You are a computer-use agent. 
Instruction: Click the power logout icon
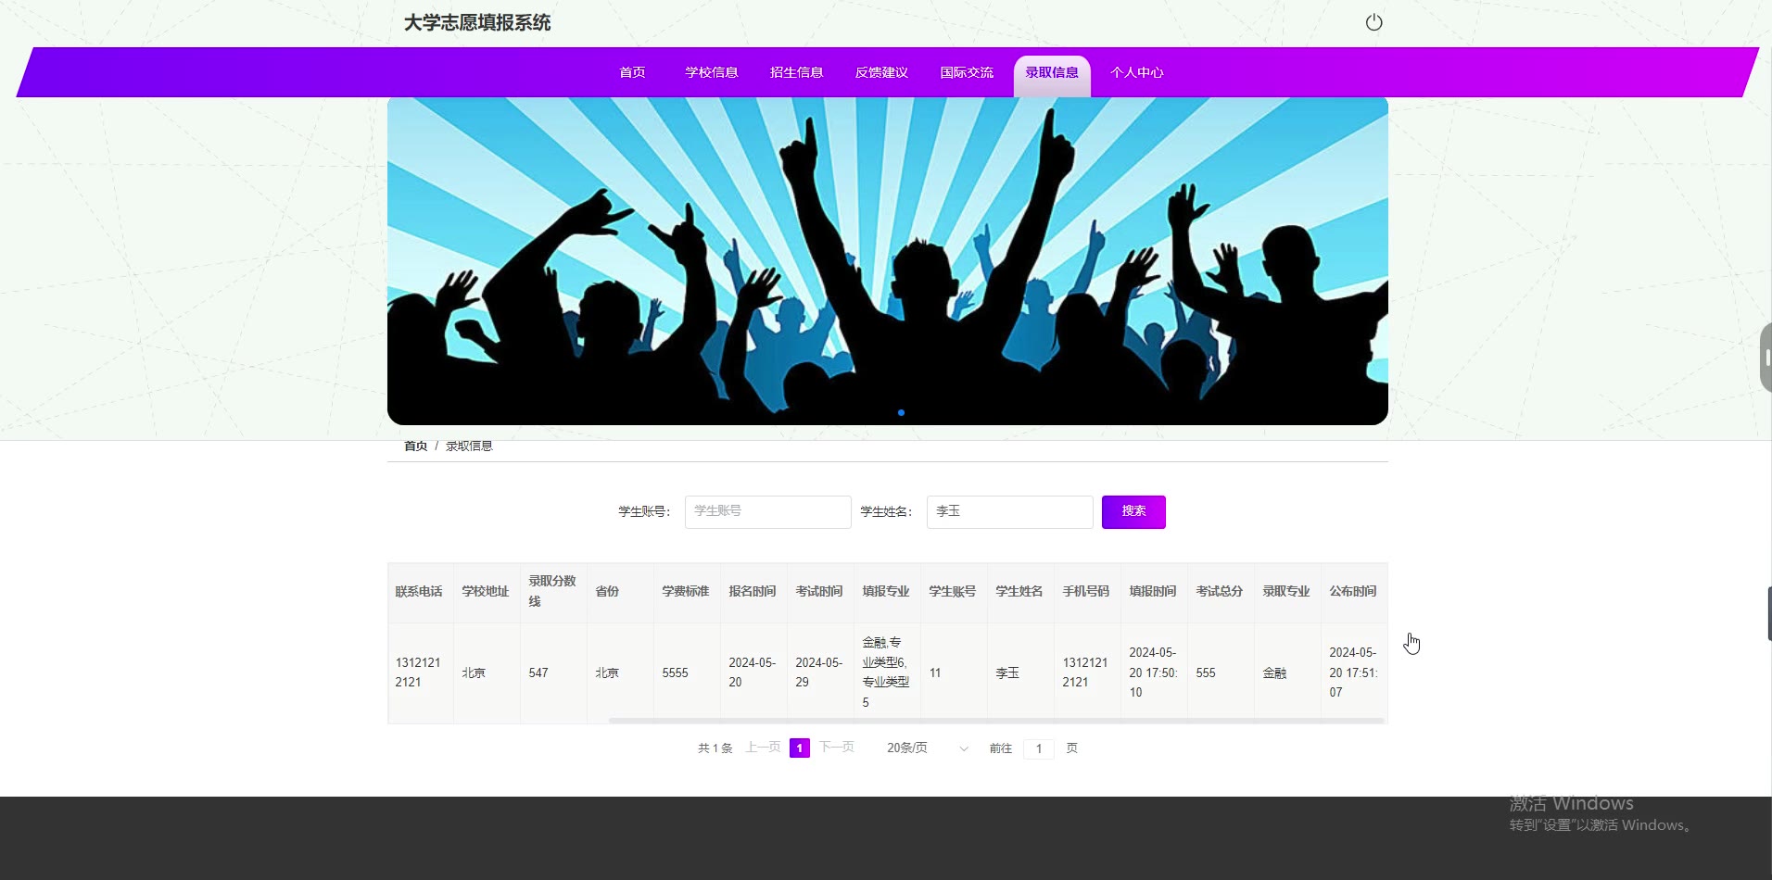coord(1373,22)
